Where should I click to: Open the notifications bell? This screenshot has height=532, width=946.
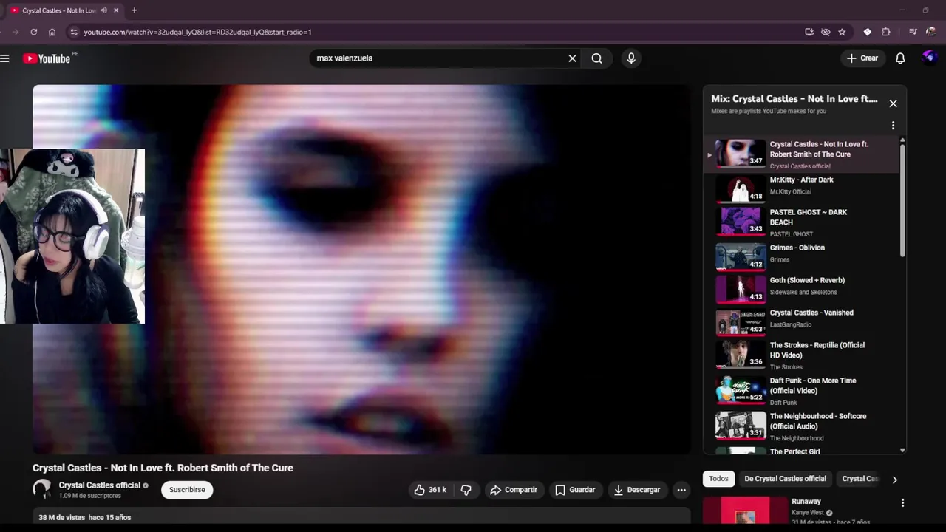(x=900, y=58)
